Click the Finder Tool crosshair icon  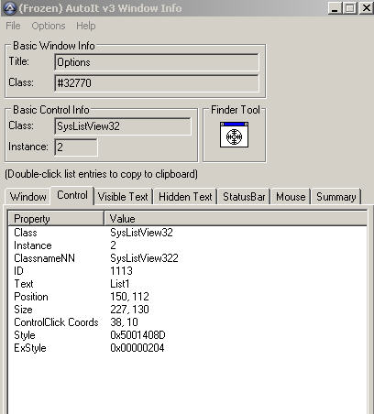click(234, 135)
